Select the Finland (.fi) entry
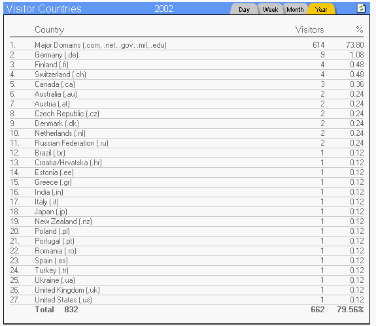 (x=52, y=65)
